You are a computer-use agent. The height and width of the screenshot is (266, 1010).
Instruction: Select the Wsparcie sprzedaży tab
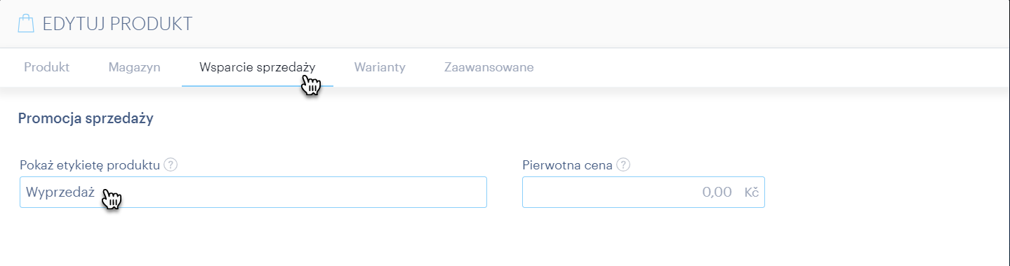257,67
